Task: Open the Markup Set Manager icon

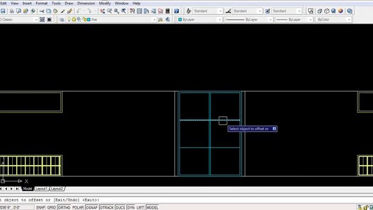Action: click(x=161, y=11)
